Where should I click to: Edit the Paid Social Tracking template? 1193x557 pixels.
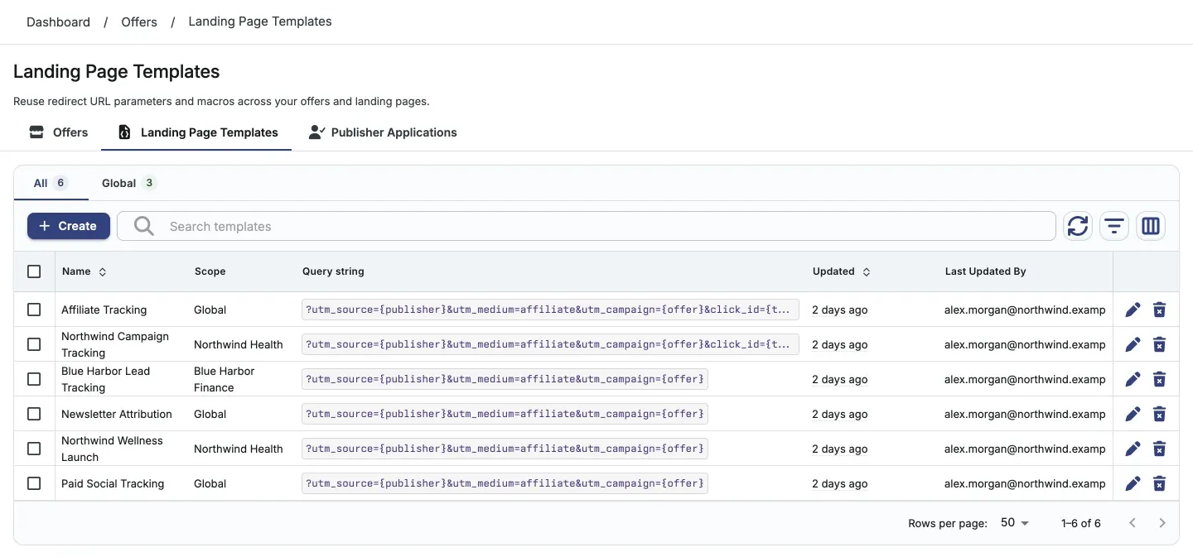(x=1133, y=483)
